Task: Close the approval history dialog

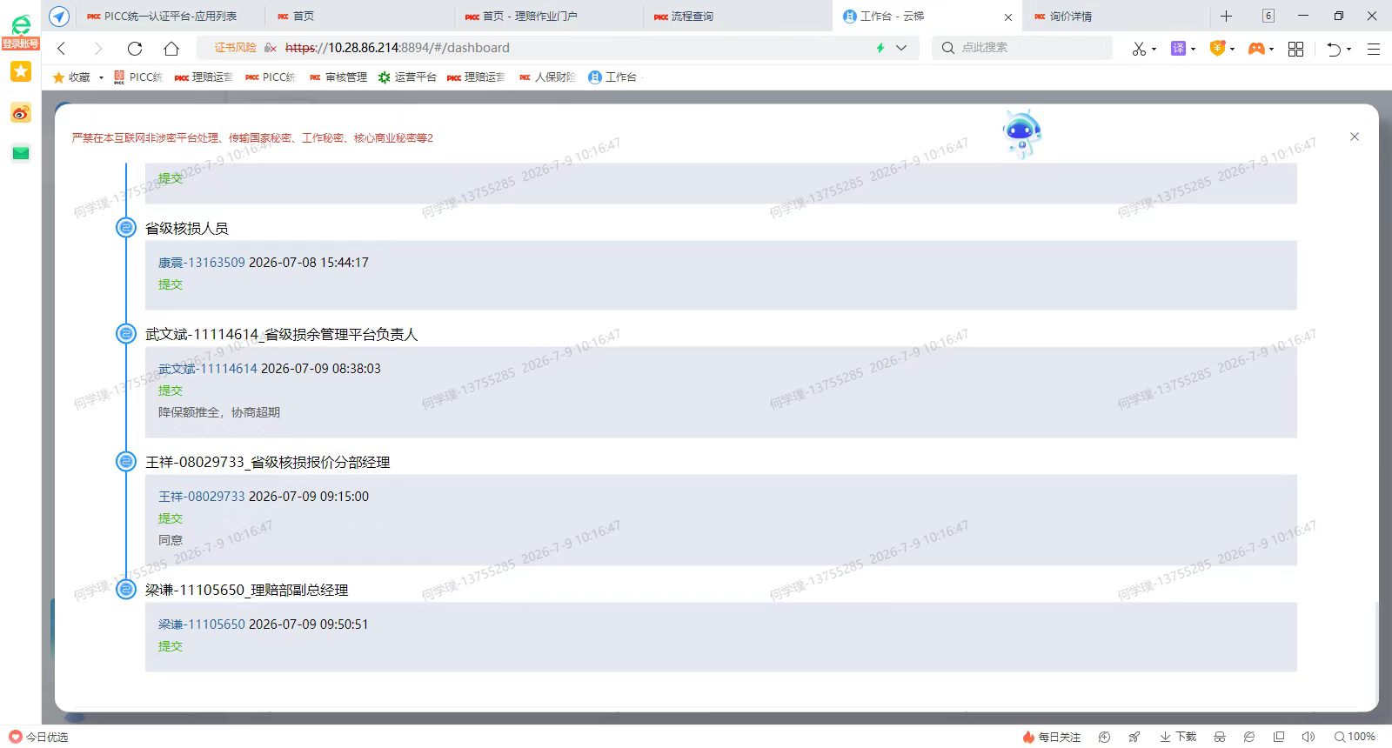Action: pos(1355,137)
